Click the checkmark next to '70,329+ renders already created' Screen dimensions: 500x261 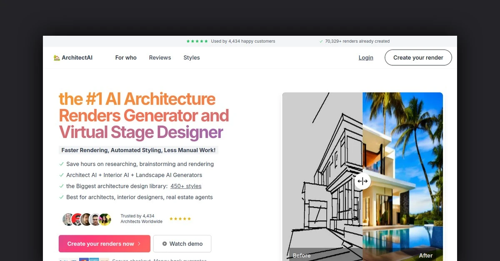321,41
